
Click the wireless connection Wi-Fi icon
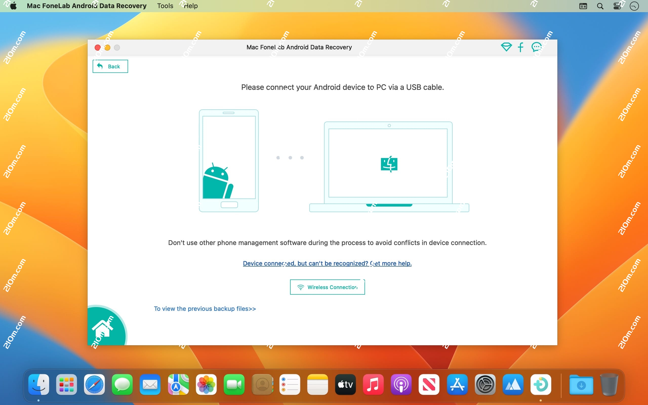301,287
